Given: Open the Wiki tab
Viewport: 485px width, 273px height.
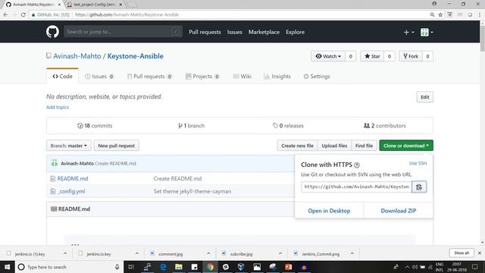Looking at the screenshot, I should 242,76.
